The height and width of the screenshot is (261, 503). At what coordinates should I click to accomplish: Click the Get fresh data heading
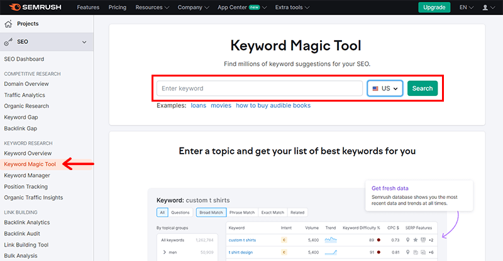[x=390, y=188]
